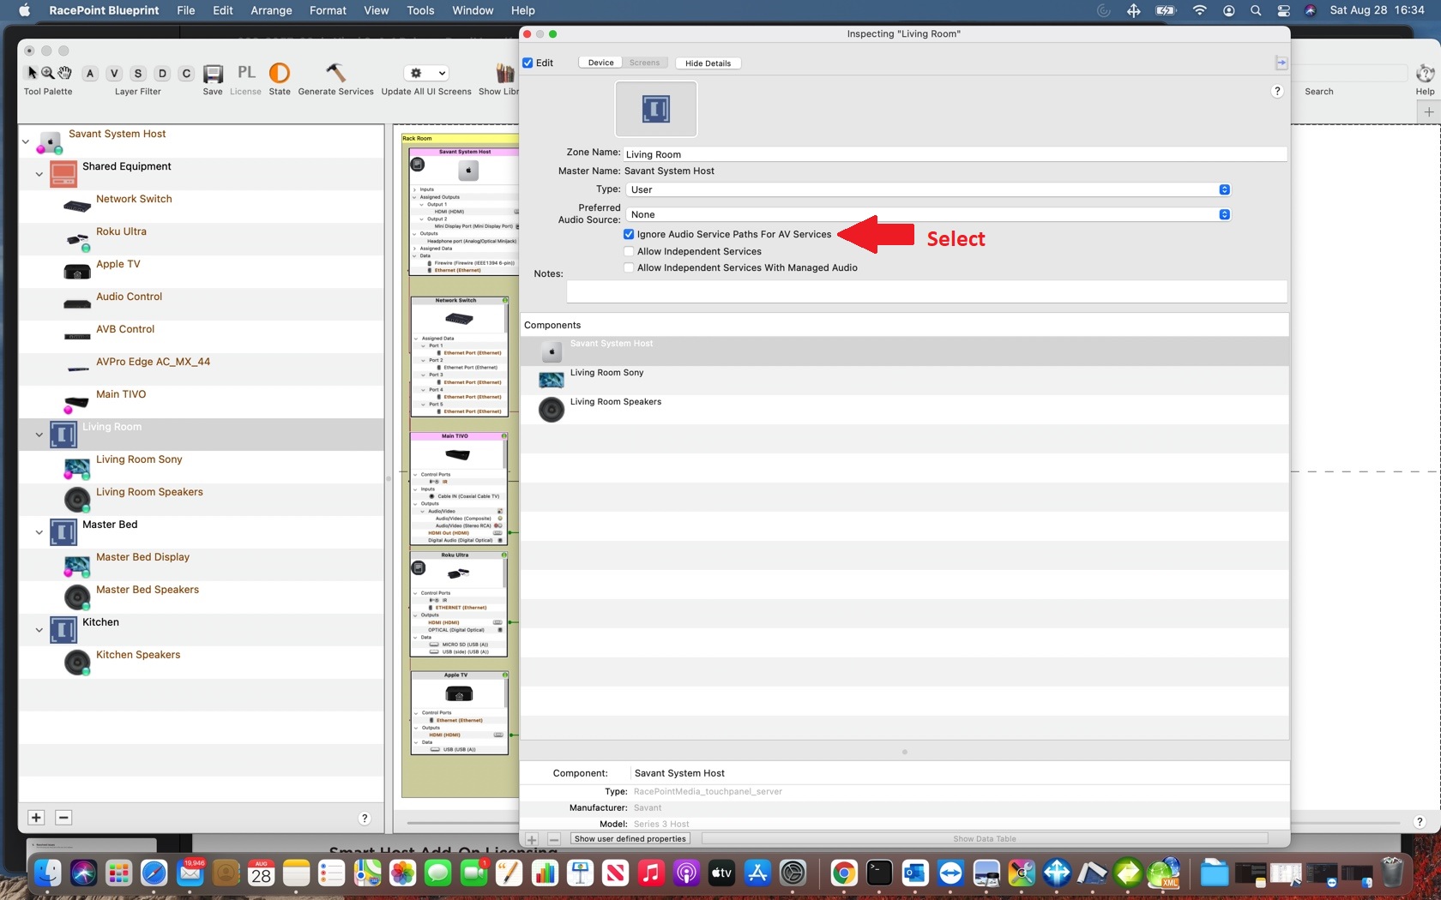Image resolution: width=1441 pixels, height=900 pixels.
Task: Select the Master Bed Display icon
Action: [77, 567]
